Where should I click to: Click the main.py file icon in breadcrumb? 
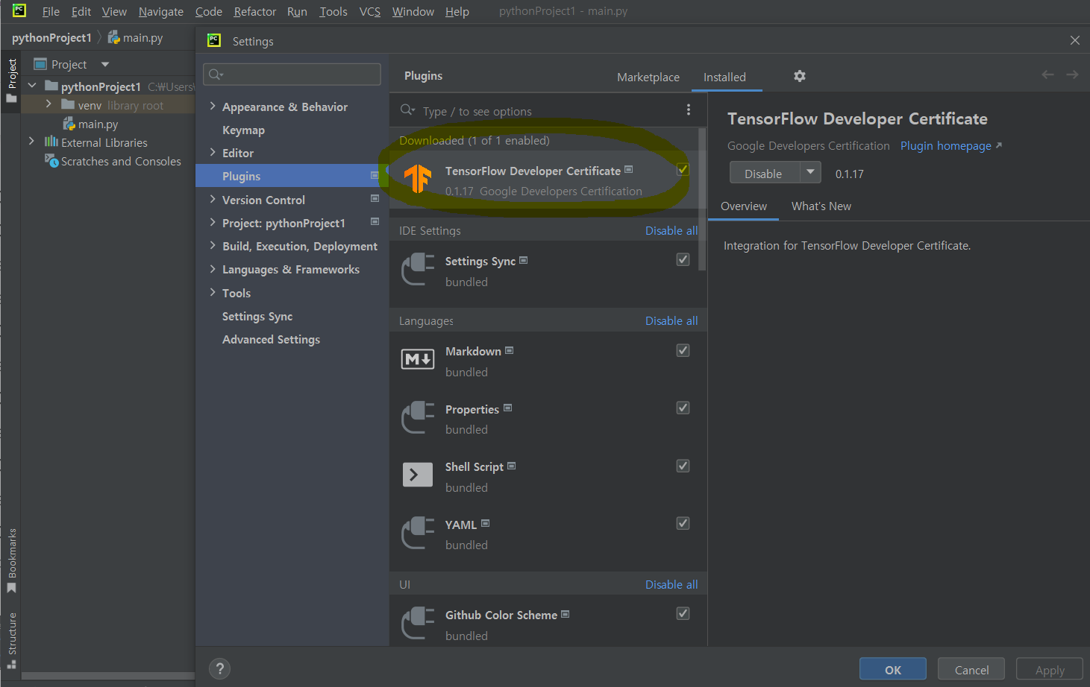click(114, 37)
